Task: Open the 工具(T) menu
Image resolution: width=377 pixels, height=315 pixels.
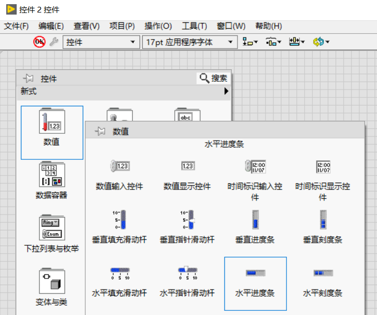Action: (x=195, y=26)
